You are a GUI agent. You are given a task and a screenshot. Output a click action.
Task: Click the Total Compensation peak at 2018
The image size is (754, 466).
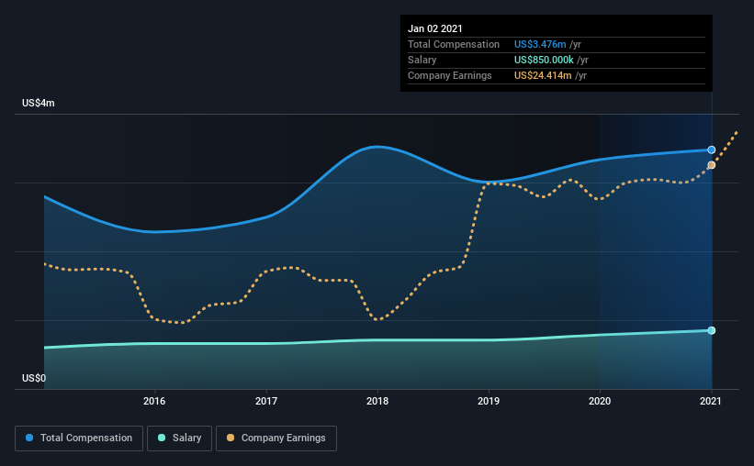point(377,147)
